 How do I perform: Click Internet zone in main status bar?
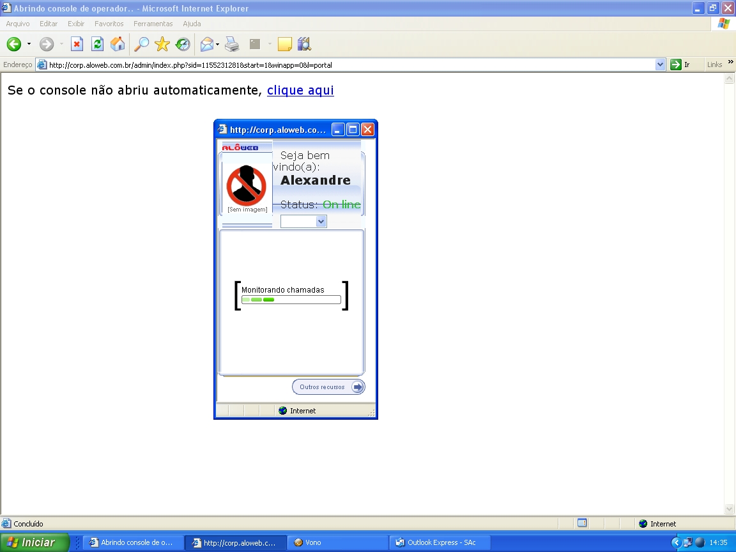point(657,524)
